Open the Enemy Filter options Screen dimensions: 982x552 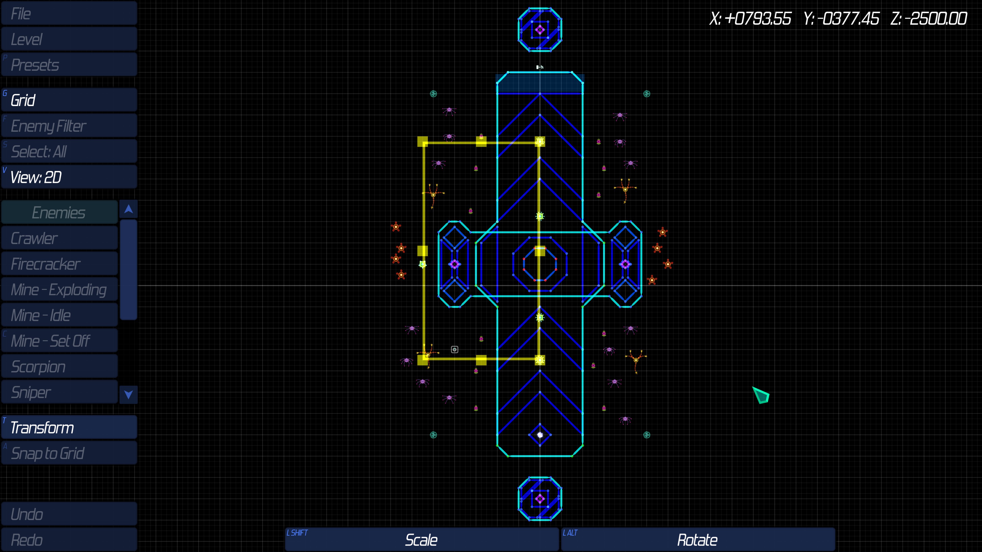69,126
